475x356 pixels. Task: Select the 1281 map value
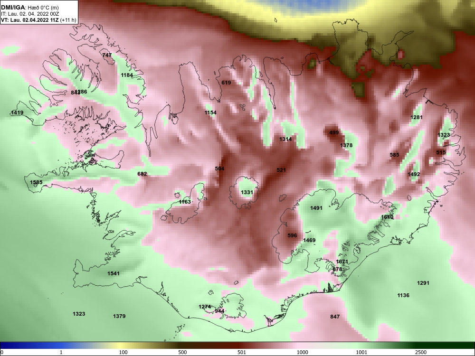click(417, 117)
